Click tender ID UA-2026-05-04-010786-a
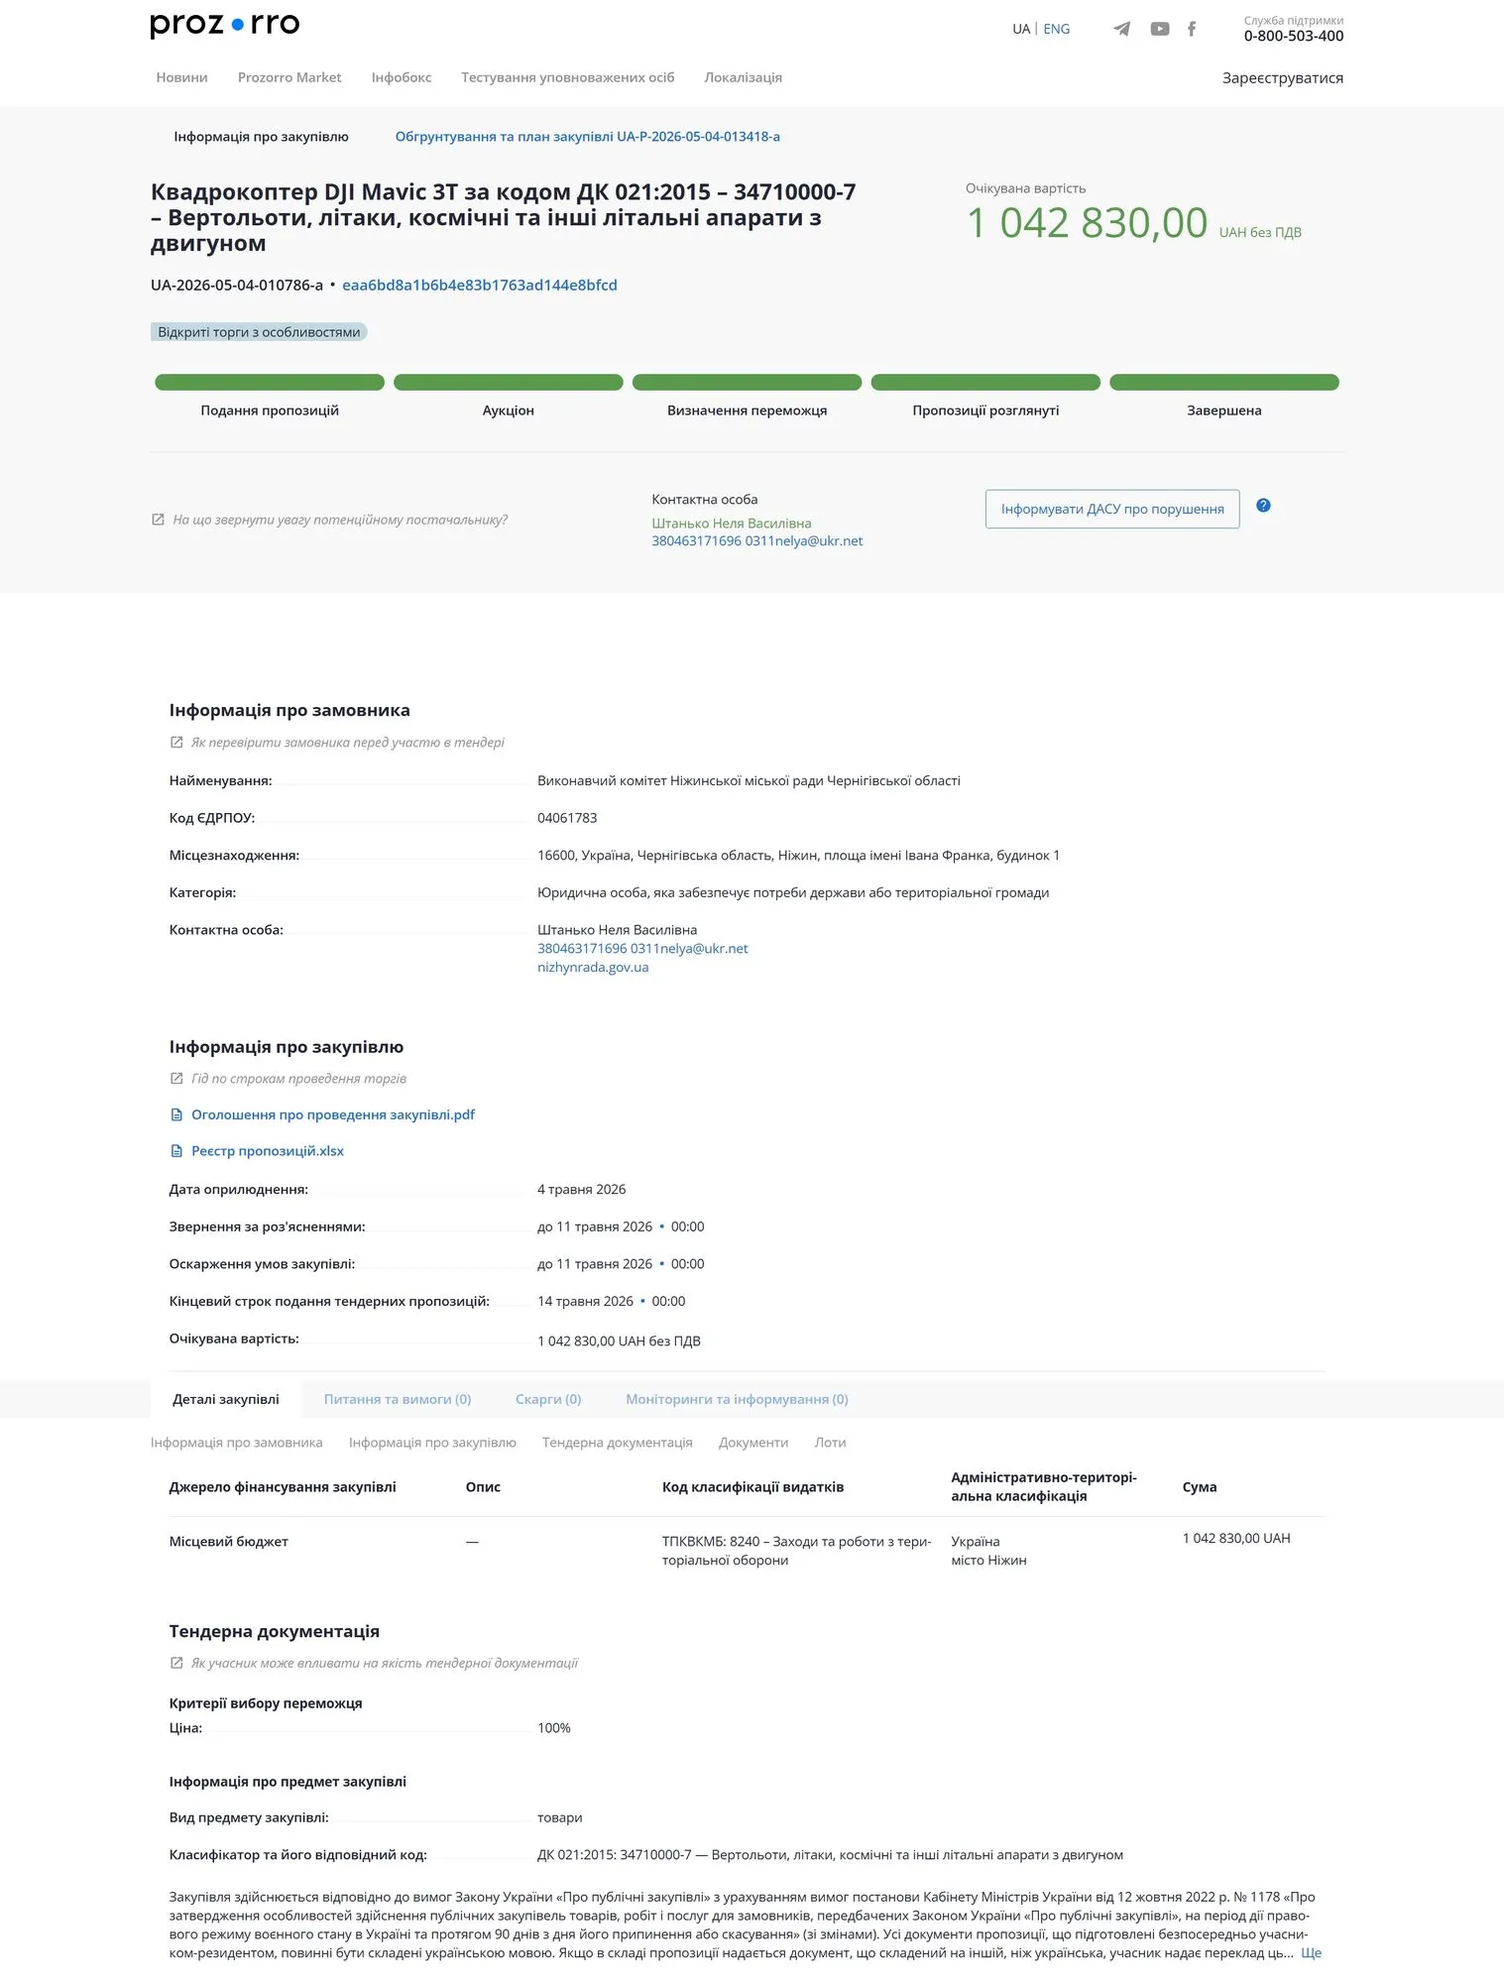The image size is (1504, 1983). click(237, 286)
